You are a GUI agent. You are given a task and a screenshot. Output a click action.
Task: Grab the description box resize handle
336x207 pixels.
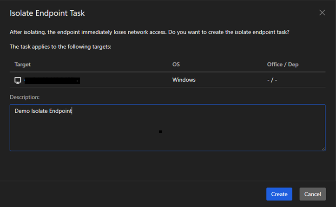(x=323, y=149)
